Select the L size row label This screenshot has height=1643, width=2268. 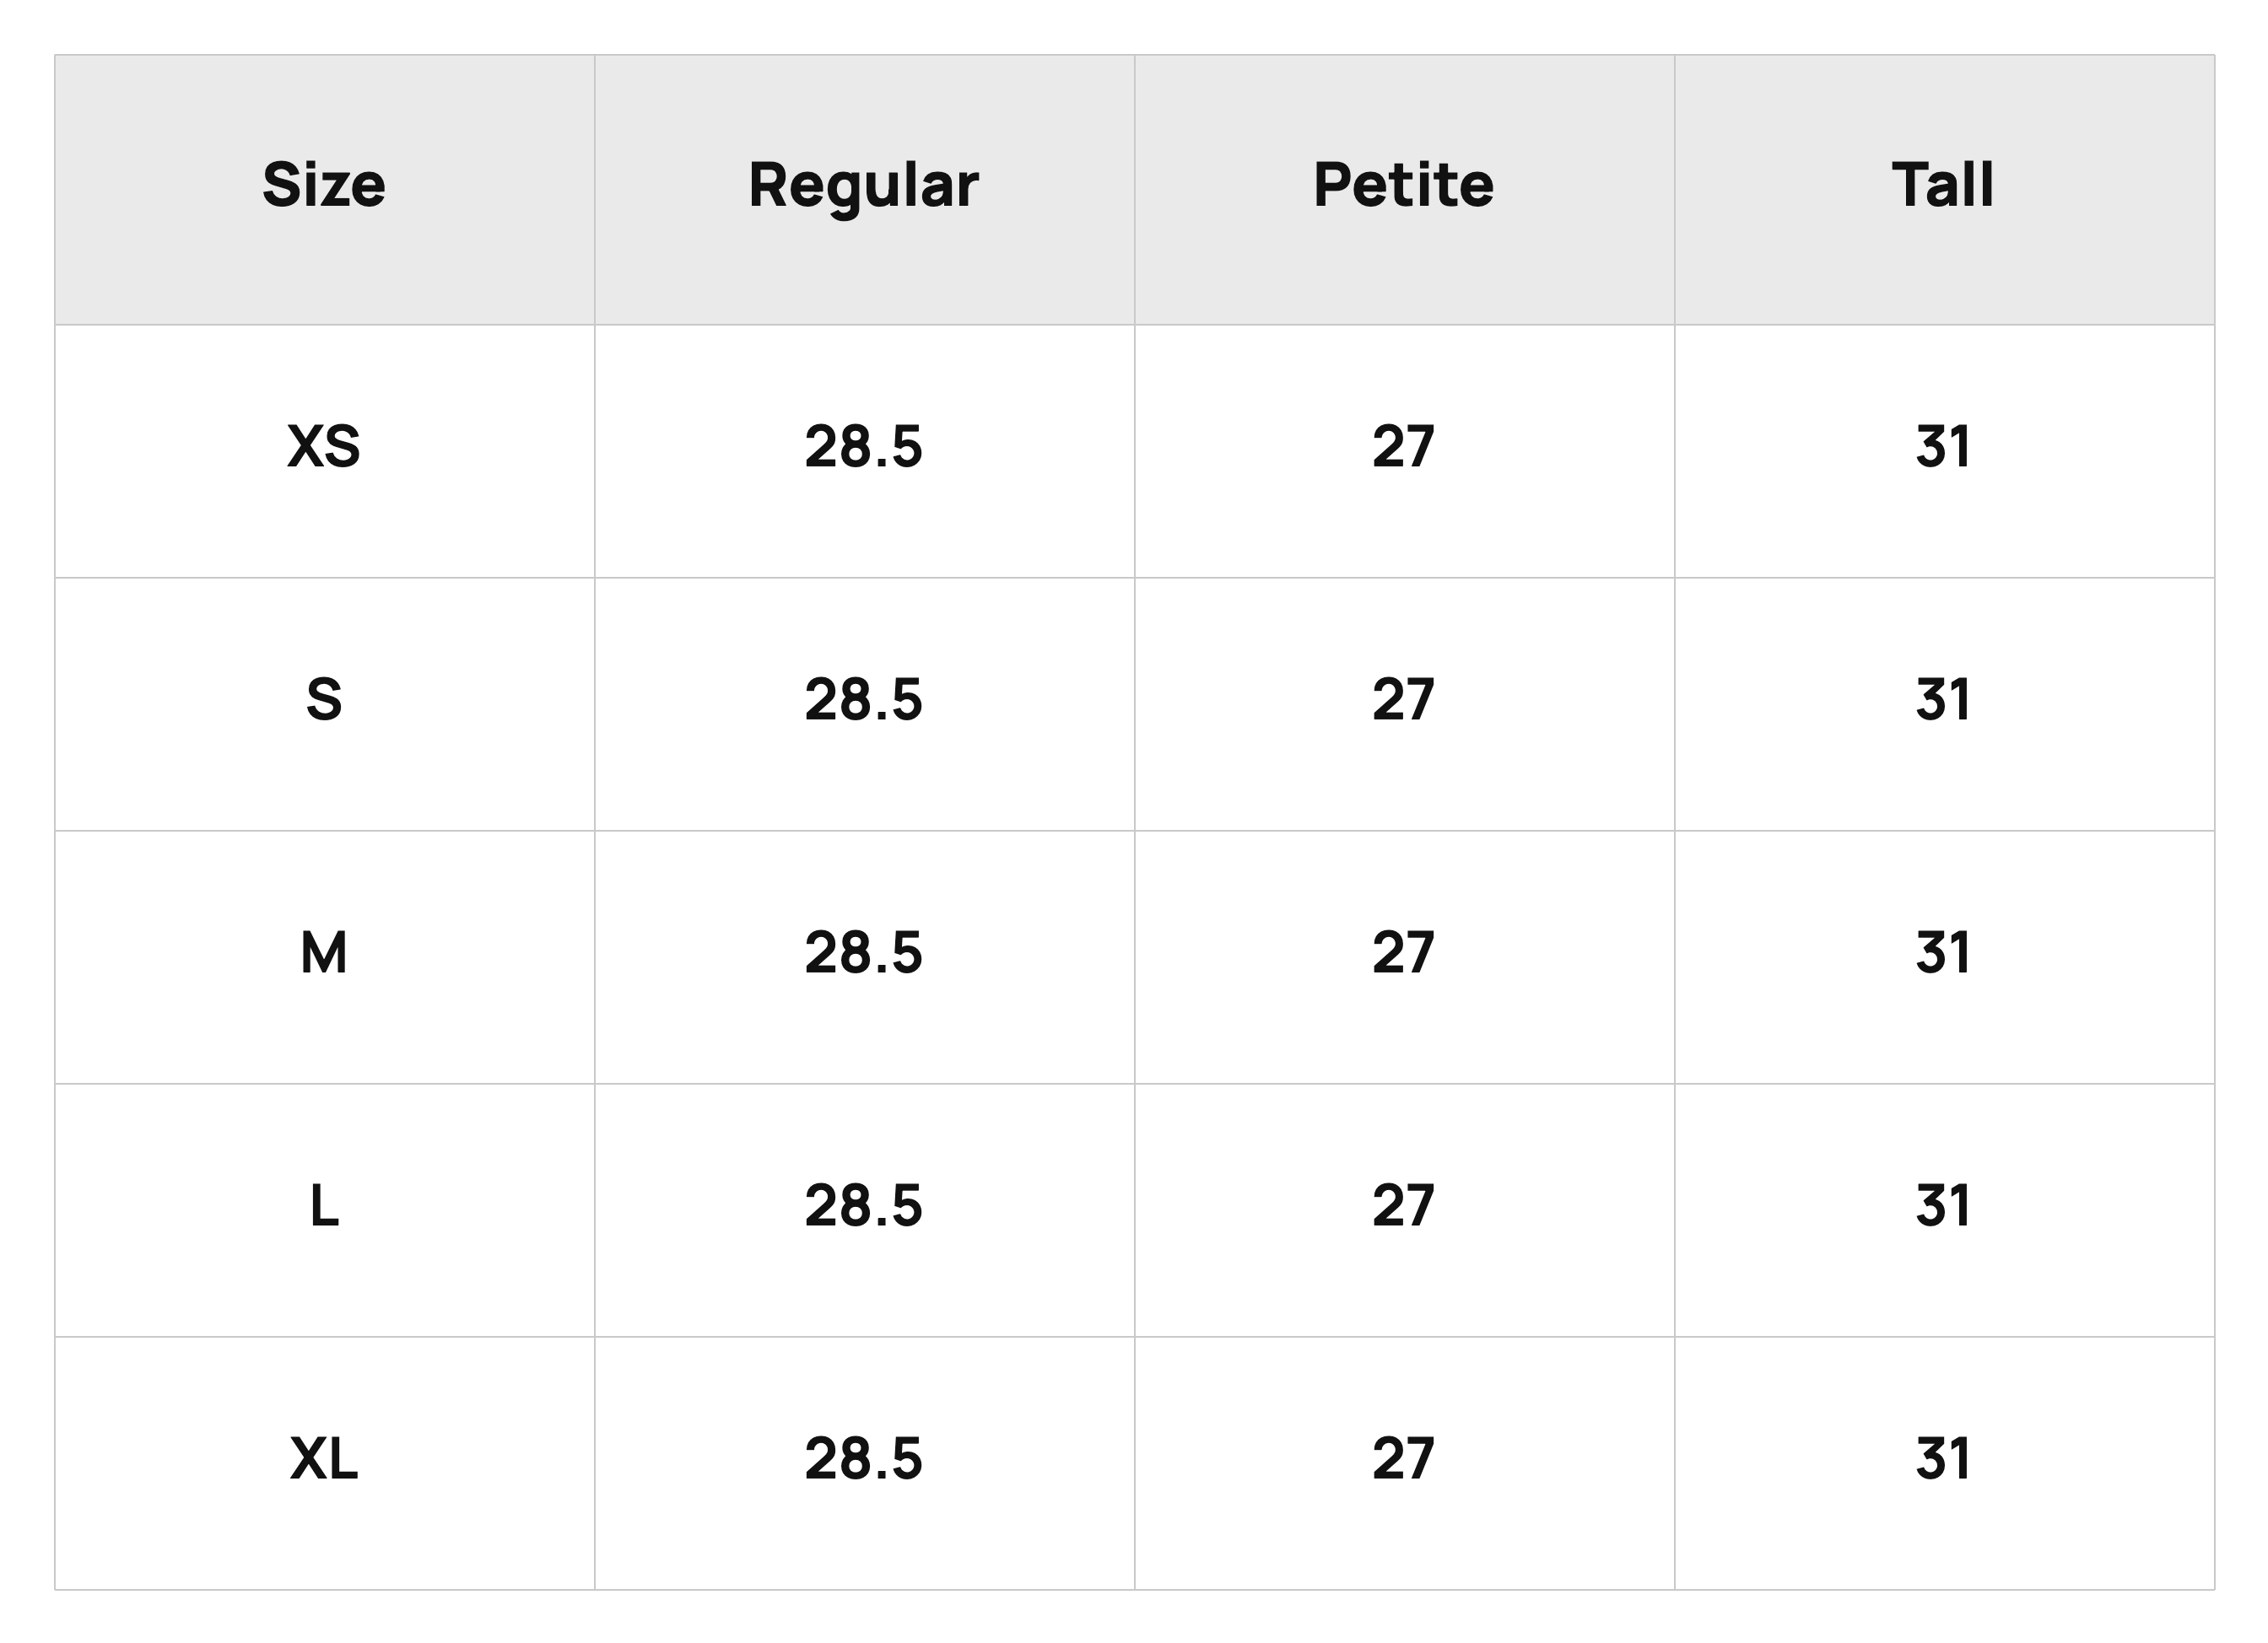(324, 1204)
